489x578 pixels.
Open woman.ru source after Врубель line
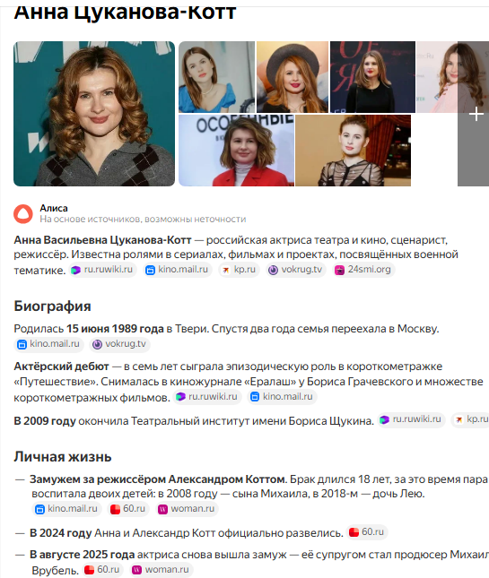pyautogui.click(x=161, y=570)
